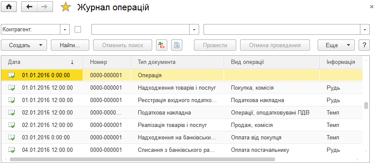Navigate forward with the right arrow
This screenshot has height=163, width=375.
tap(45, 7)
